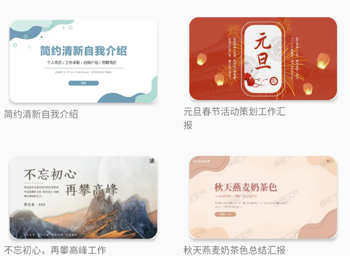The image size is (350, 256).
Task: Open the red 元旦 template thumbnail
Action: click(x=263, y=59)
